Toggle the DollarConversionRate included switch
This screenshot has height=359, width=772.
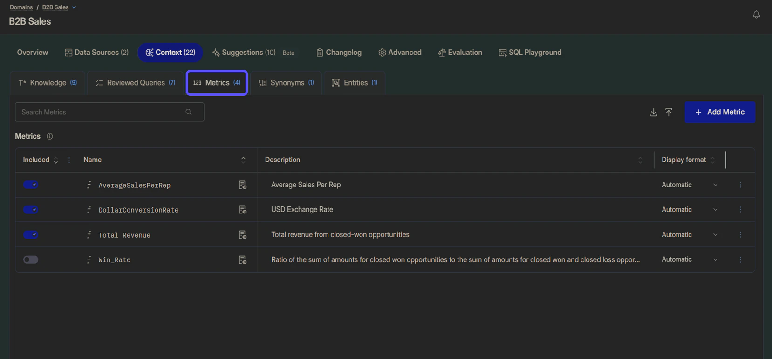point(31,210)
